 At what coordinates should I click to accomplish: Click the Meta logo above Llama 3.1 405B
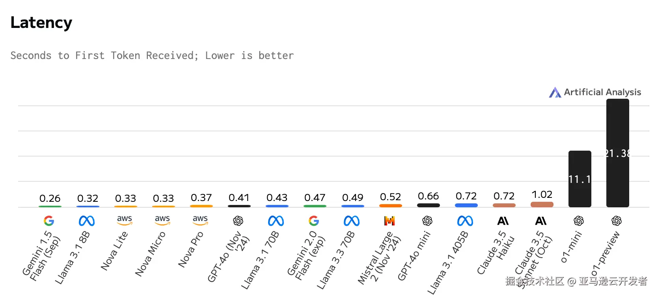[x=465, y=221]
